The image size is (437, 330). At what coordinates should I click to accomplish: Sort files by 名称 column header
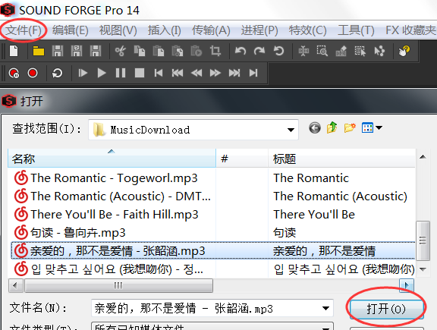click(x=112, y=159)
